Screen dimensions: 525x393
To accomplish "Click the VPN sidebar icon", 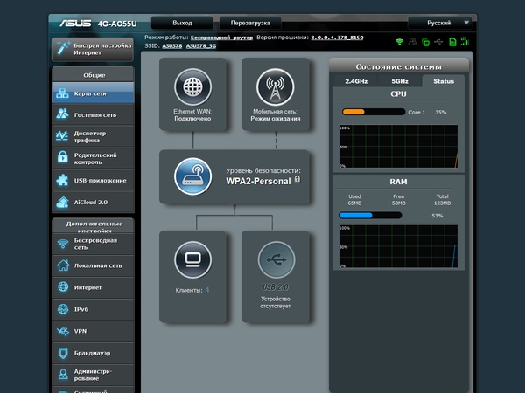I will click(63, 331).
